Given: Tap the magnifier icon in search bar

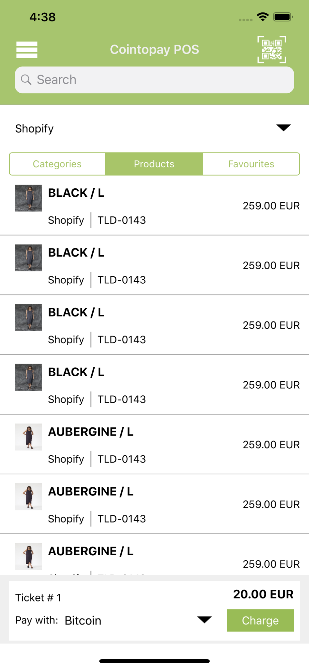Looking at the screenshot, I should click(26, 80).
